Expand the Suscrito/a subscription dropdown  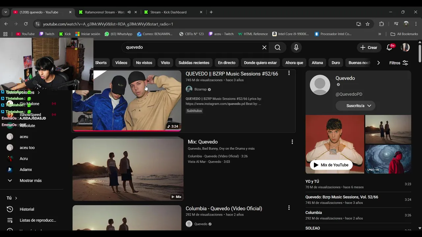pyautogui.click(x=355, y=106)
